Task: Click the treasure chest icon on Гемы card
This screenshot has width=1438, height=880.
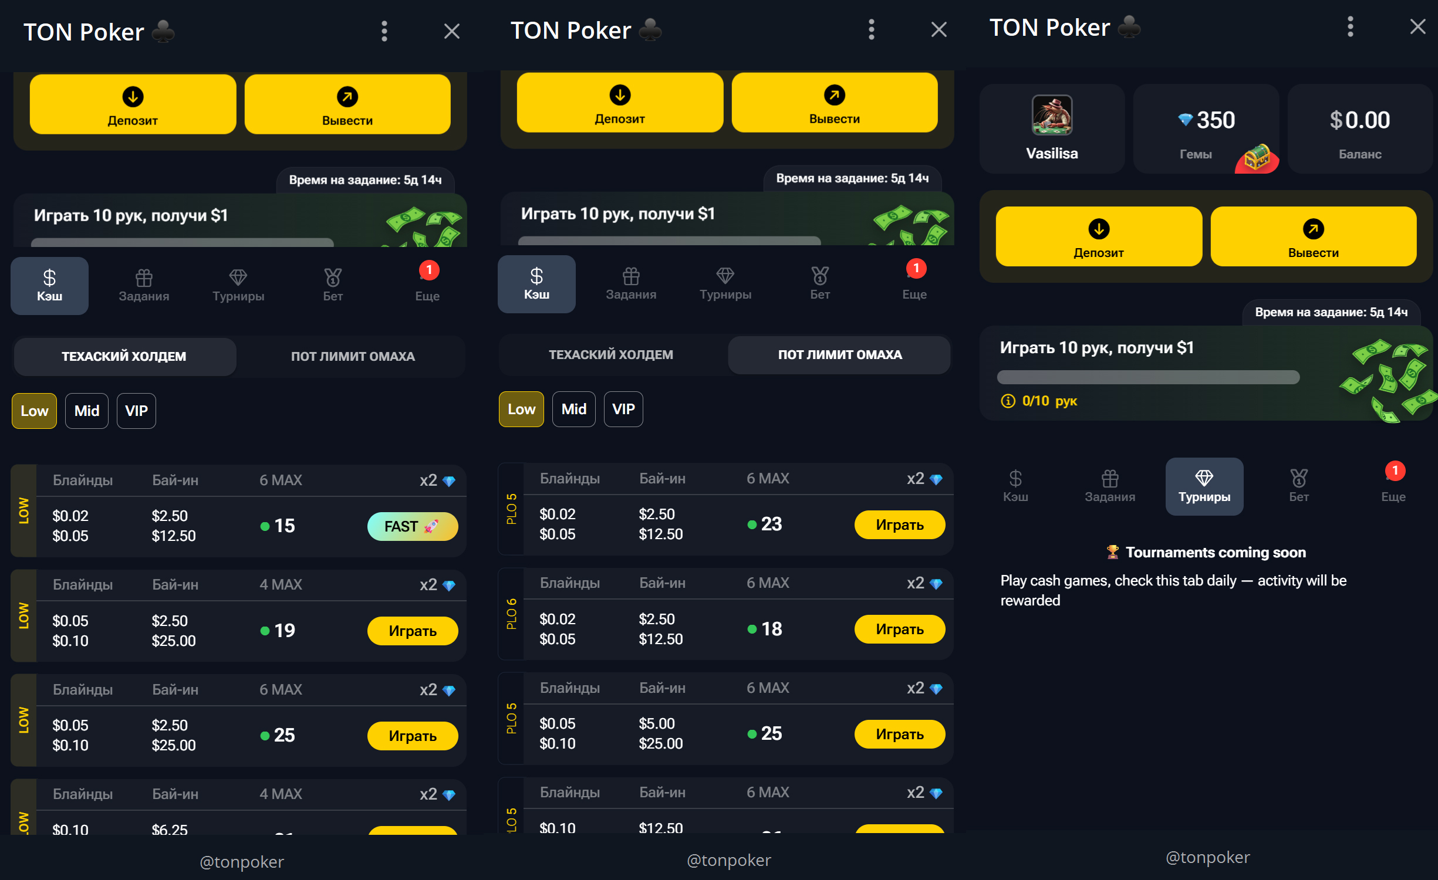Action: coord(1257,157)
